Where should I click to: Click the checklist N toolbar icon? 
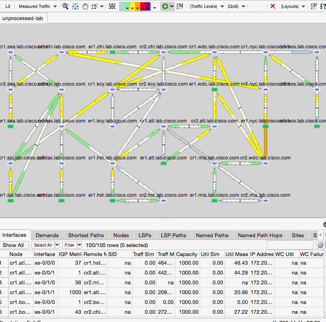pyautogui.click(x=180, y=6)
